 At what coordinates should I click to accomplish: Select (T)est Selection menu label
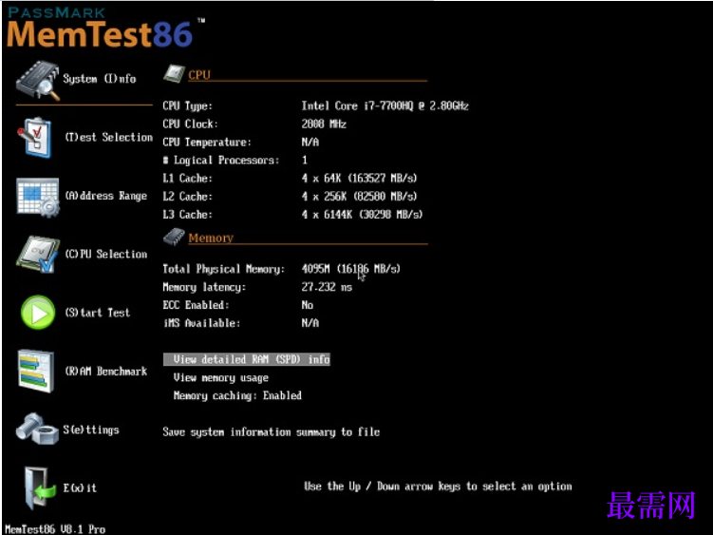click(x=109, y=137)
